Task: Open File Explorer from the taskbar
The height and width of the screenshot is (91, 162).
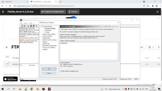Action: point(20,89)
